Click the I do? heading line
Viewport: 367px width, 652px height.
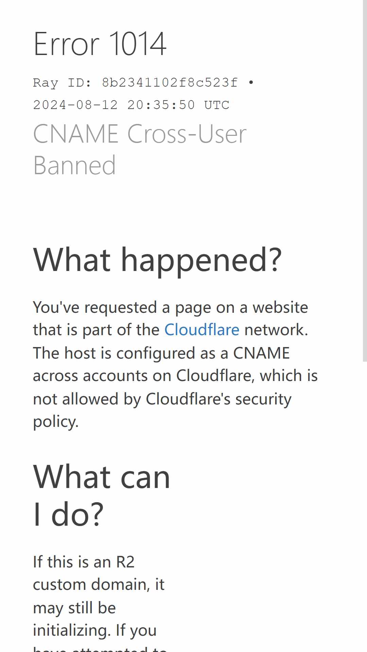[x=68, y=514]
